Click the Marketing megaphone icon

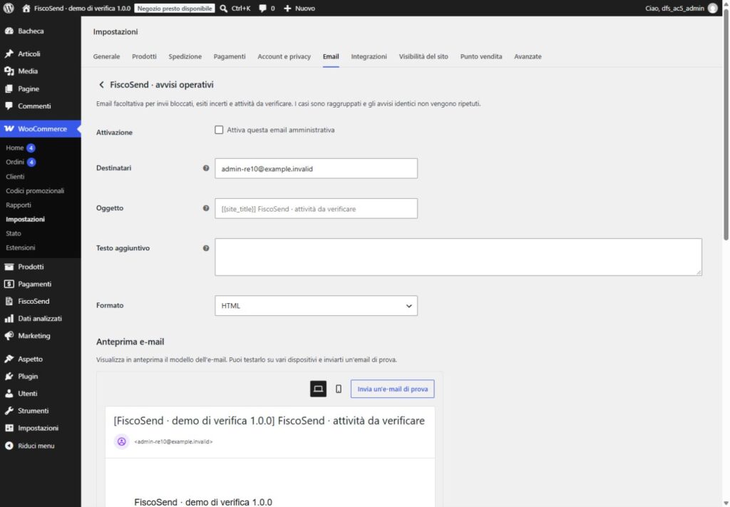[x=9, y=336]
